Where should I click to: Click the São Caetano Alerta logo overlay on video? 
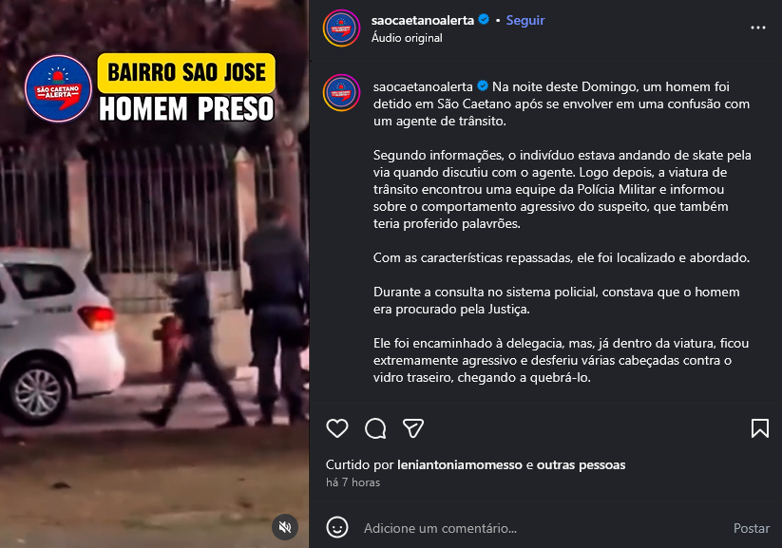58,88
